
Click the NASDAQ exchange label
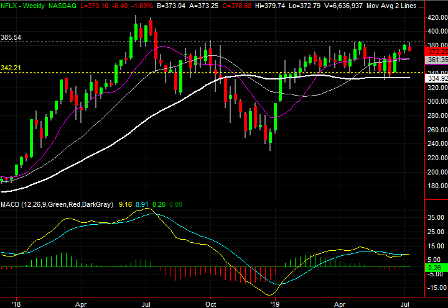pos(62,6)
